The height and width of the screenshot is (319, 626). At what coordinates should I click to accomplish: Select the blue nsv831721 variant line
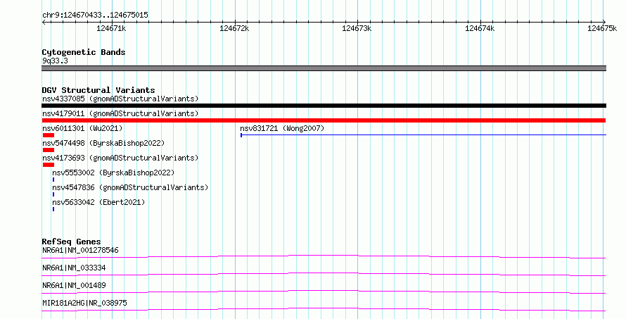(423, 135)
